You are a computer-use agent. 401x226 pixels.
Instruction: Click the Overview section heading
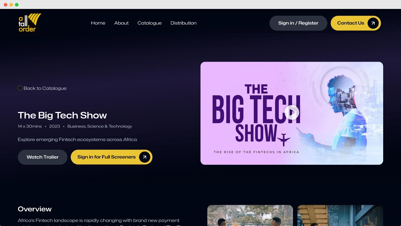tap(35, 209)
